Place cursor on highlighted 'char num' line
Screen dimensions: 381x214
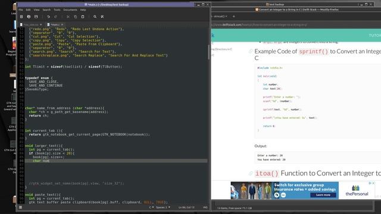[116, 161]
